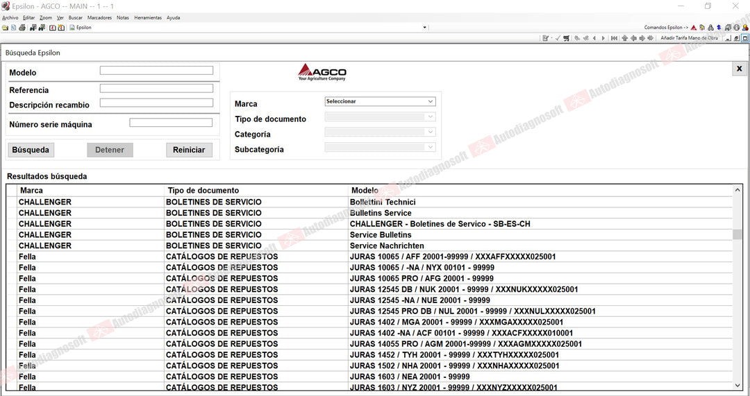The image size is (750, 396).
Task: Click the shopping cart toolbar icon
Action: click(567, 38)
